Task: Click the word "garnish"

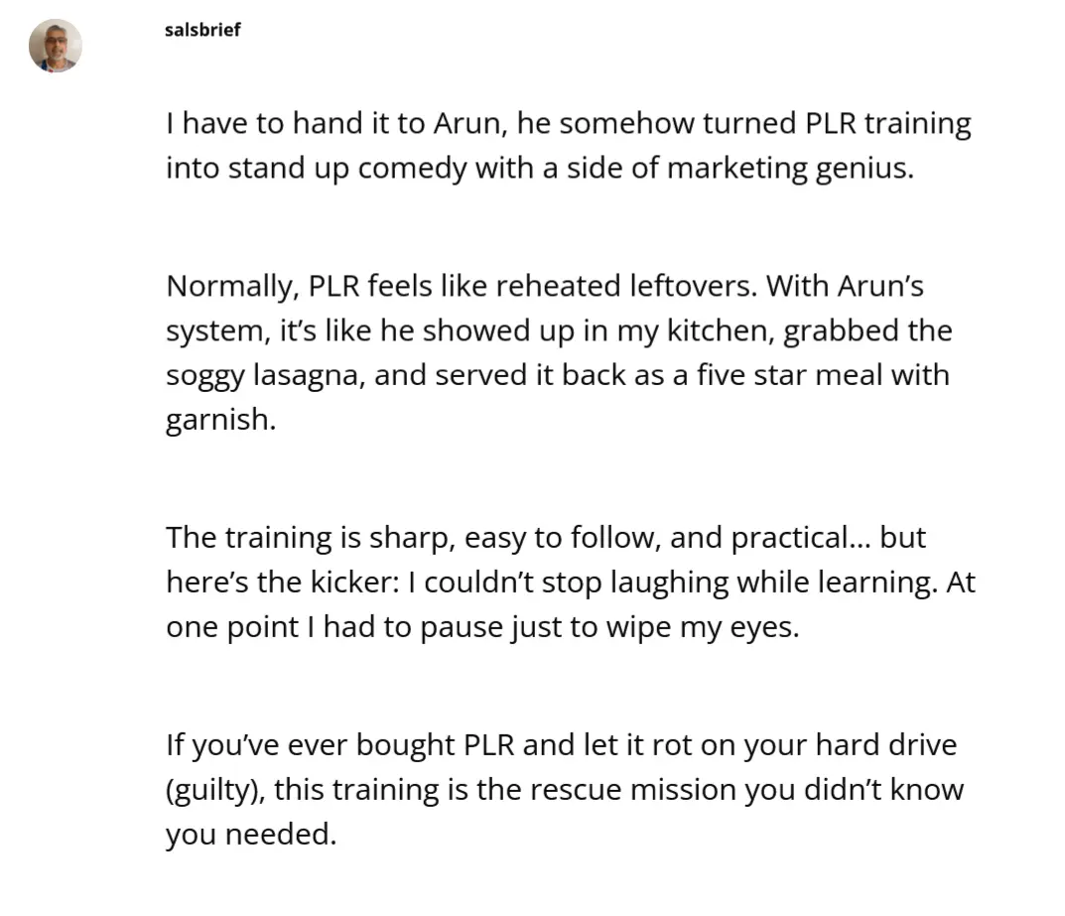Action: pos(218,419)
